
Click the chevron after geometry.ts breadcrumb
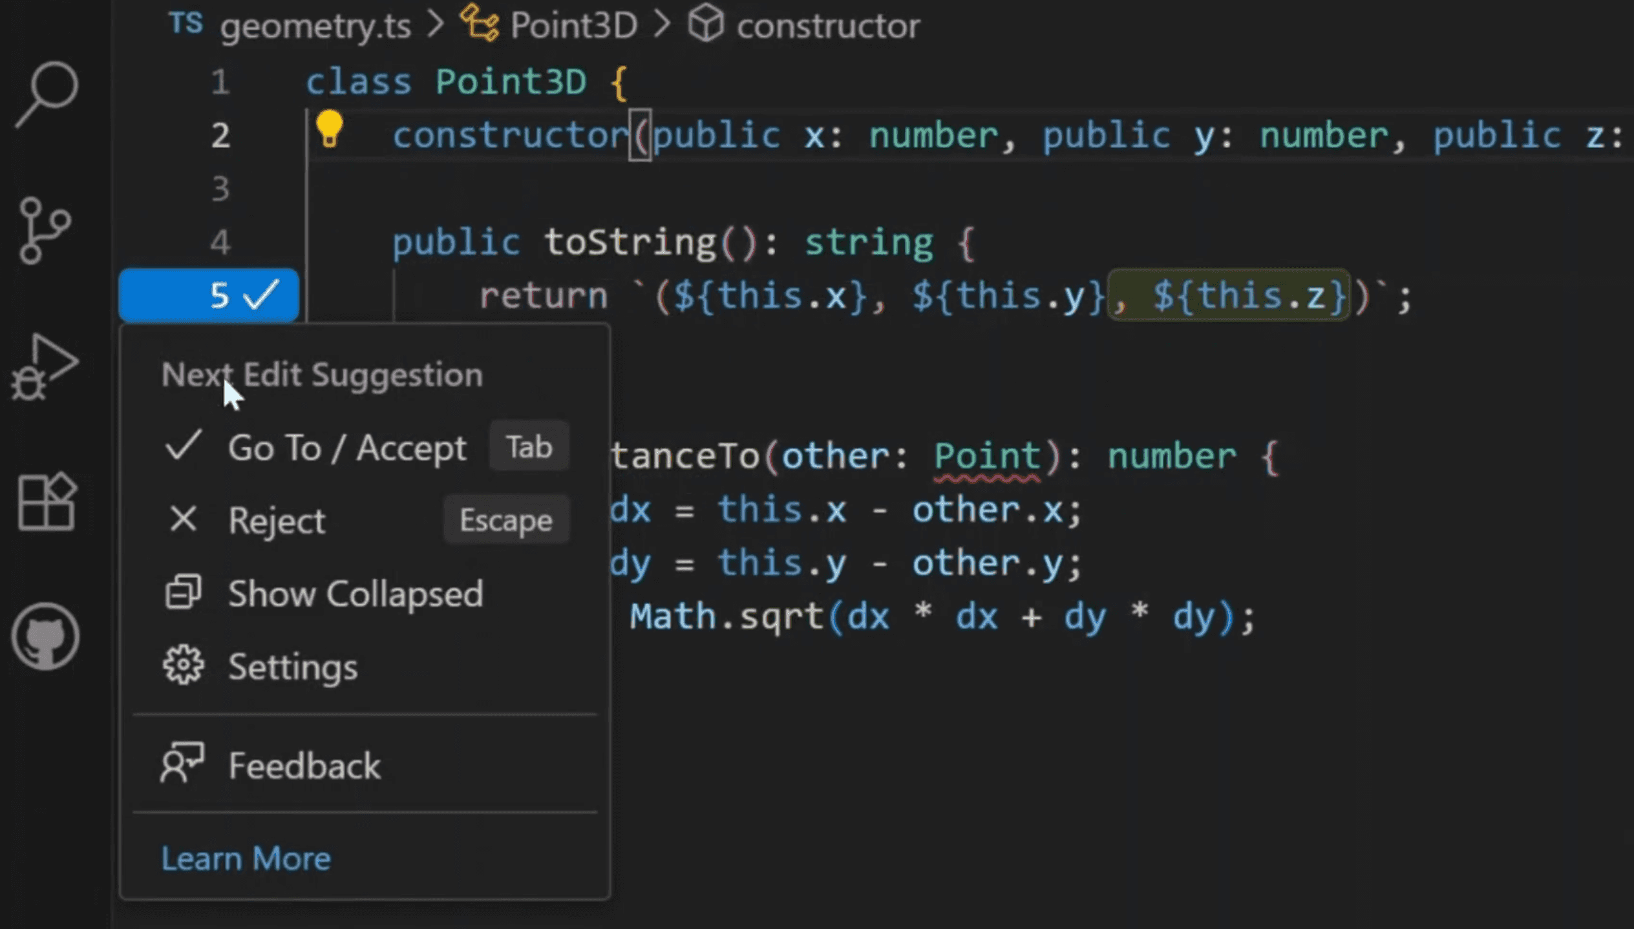coord(436,25)
